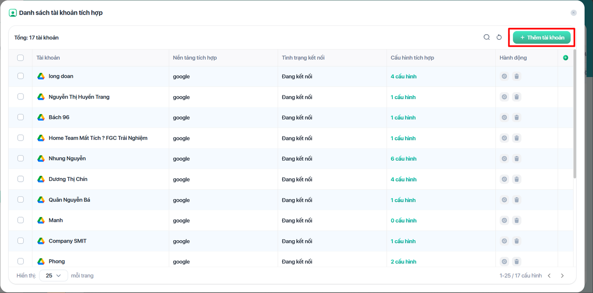
Task: Click the link icon in the long doan row
Action: click(505, 76)
